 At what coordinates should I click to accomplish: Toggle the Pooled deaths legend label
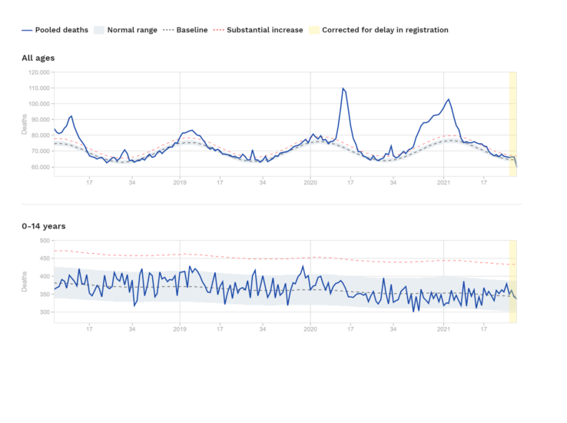pos(60,30)
